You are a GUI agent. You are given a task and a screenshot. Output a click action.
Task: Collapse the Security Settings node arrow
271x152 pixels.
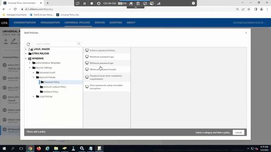point(30,68)
